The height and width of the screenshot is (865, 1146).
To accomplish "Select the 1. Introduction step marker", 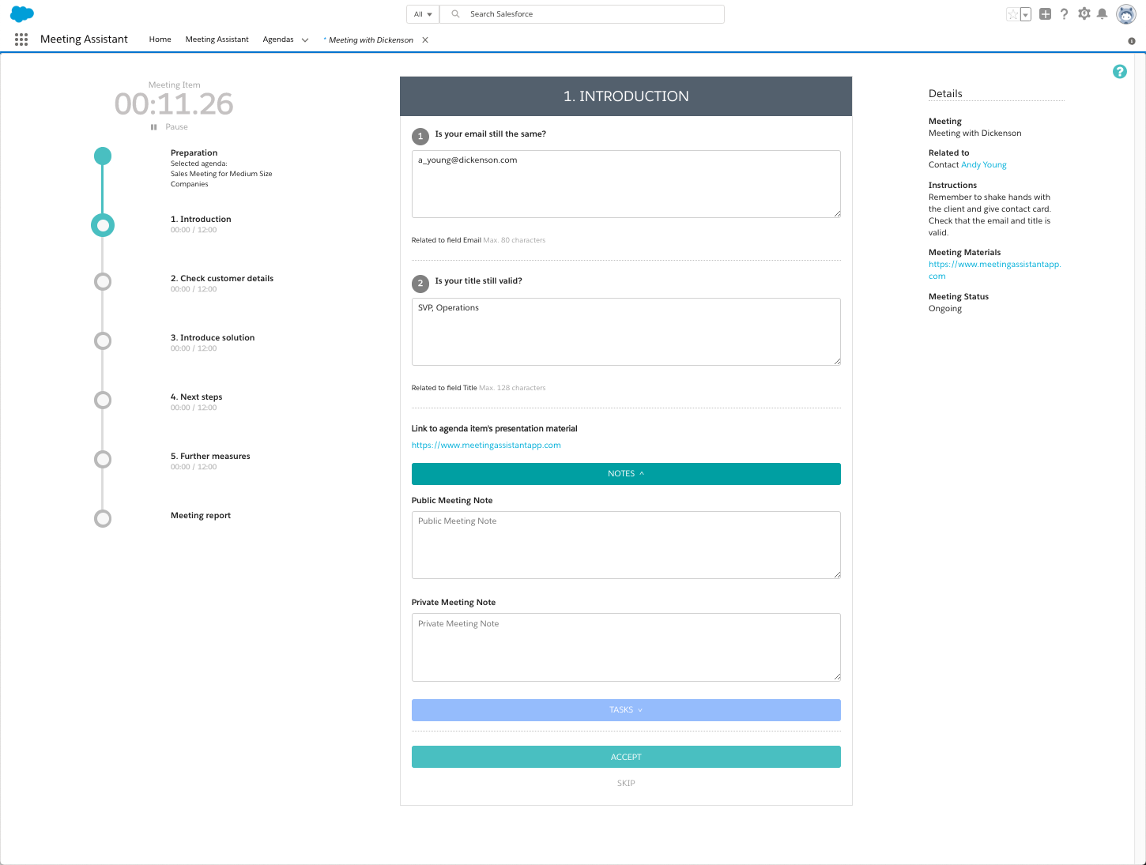I will 103,225.
